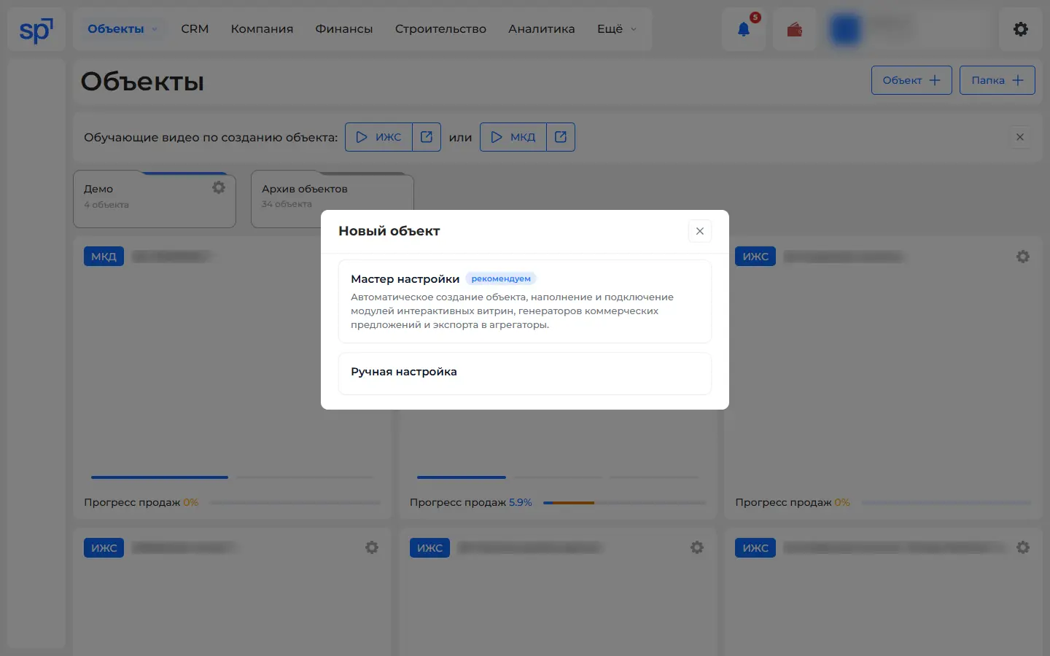The height and width of the screenshot is (656, 1050).
Task: Click the Папка plus button
Action: tap(997, 80)
